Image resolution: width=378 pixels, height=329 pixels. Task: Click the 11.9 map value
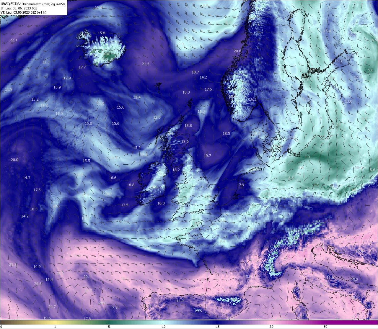(9, 89)
